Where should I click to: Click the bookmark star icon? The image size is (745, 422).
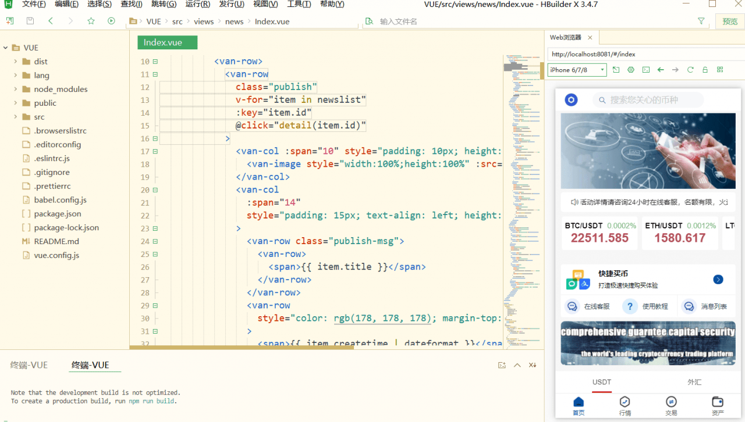click(91, 21)
